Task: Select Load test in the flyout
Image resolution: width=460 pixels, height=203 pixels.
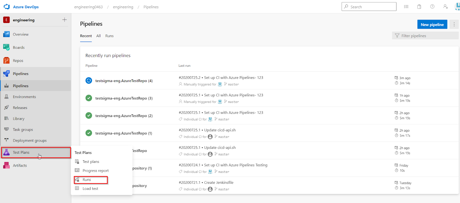Action: point(90,189)
